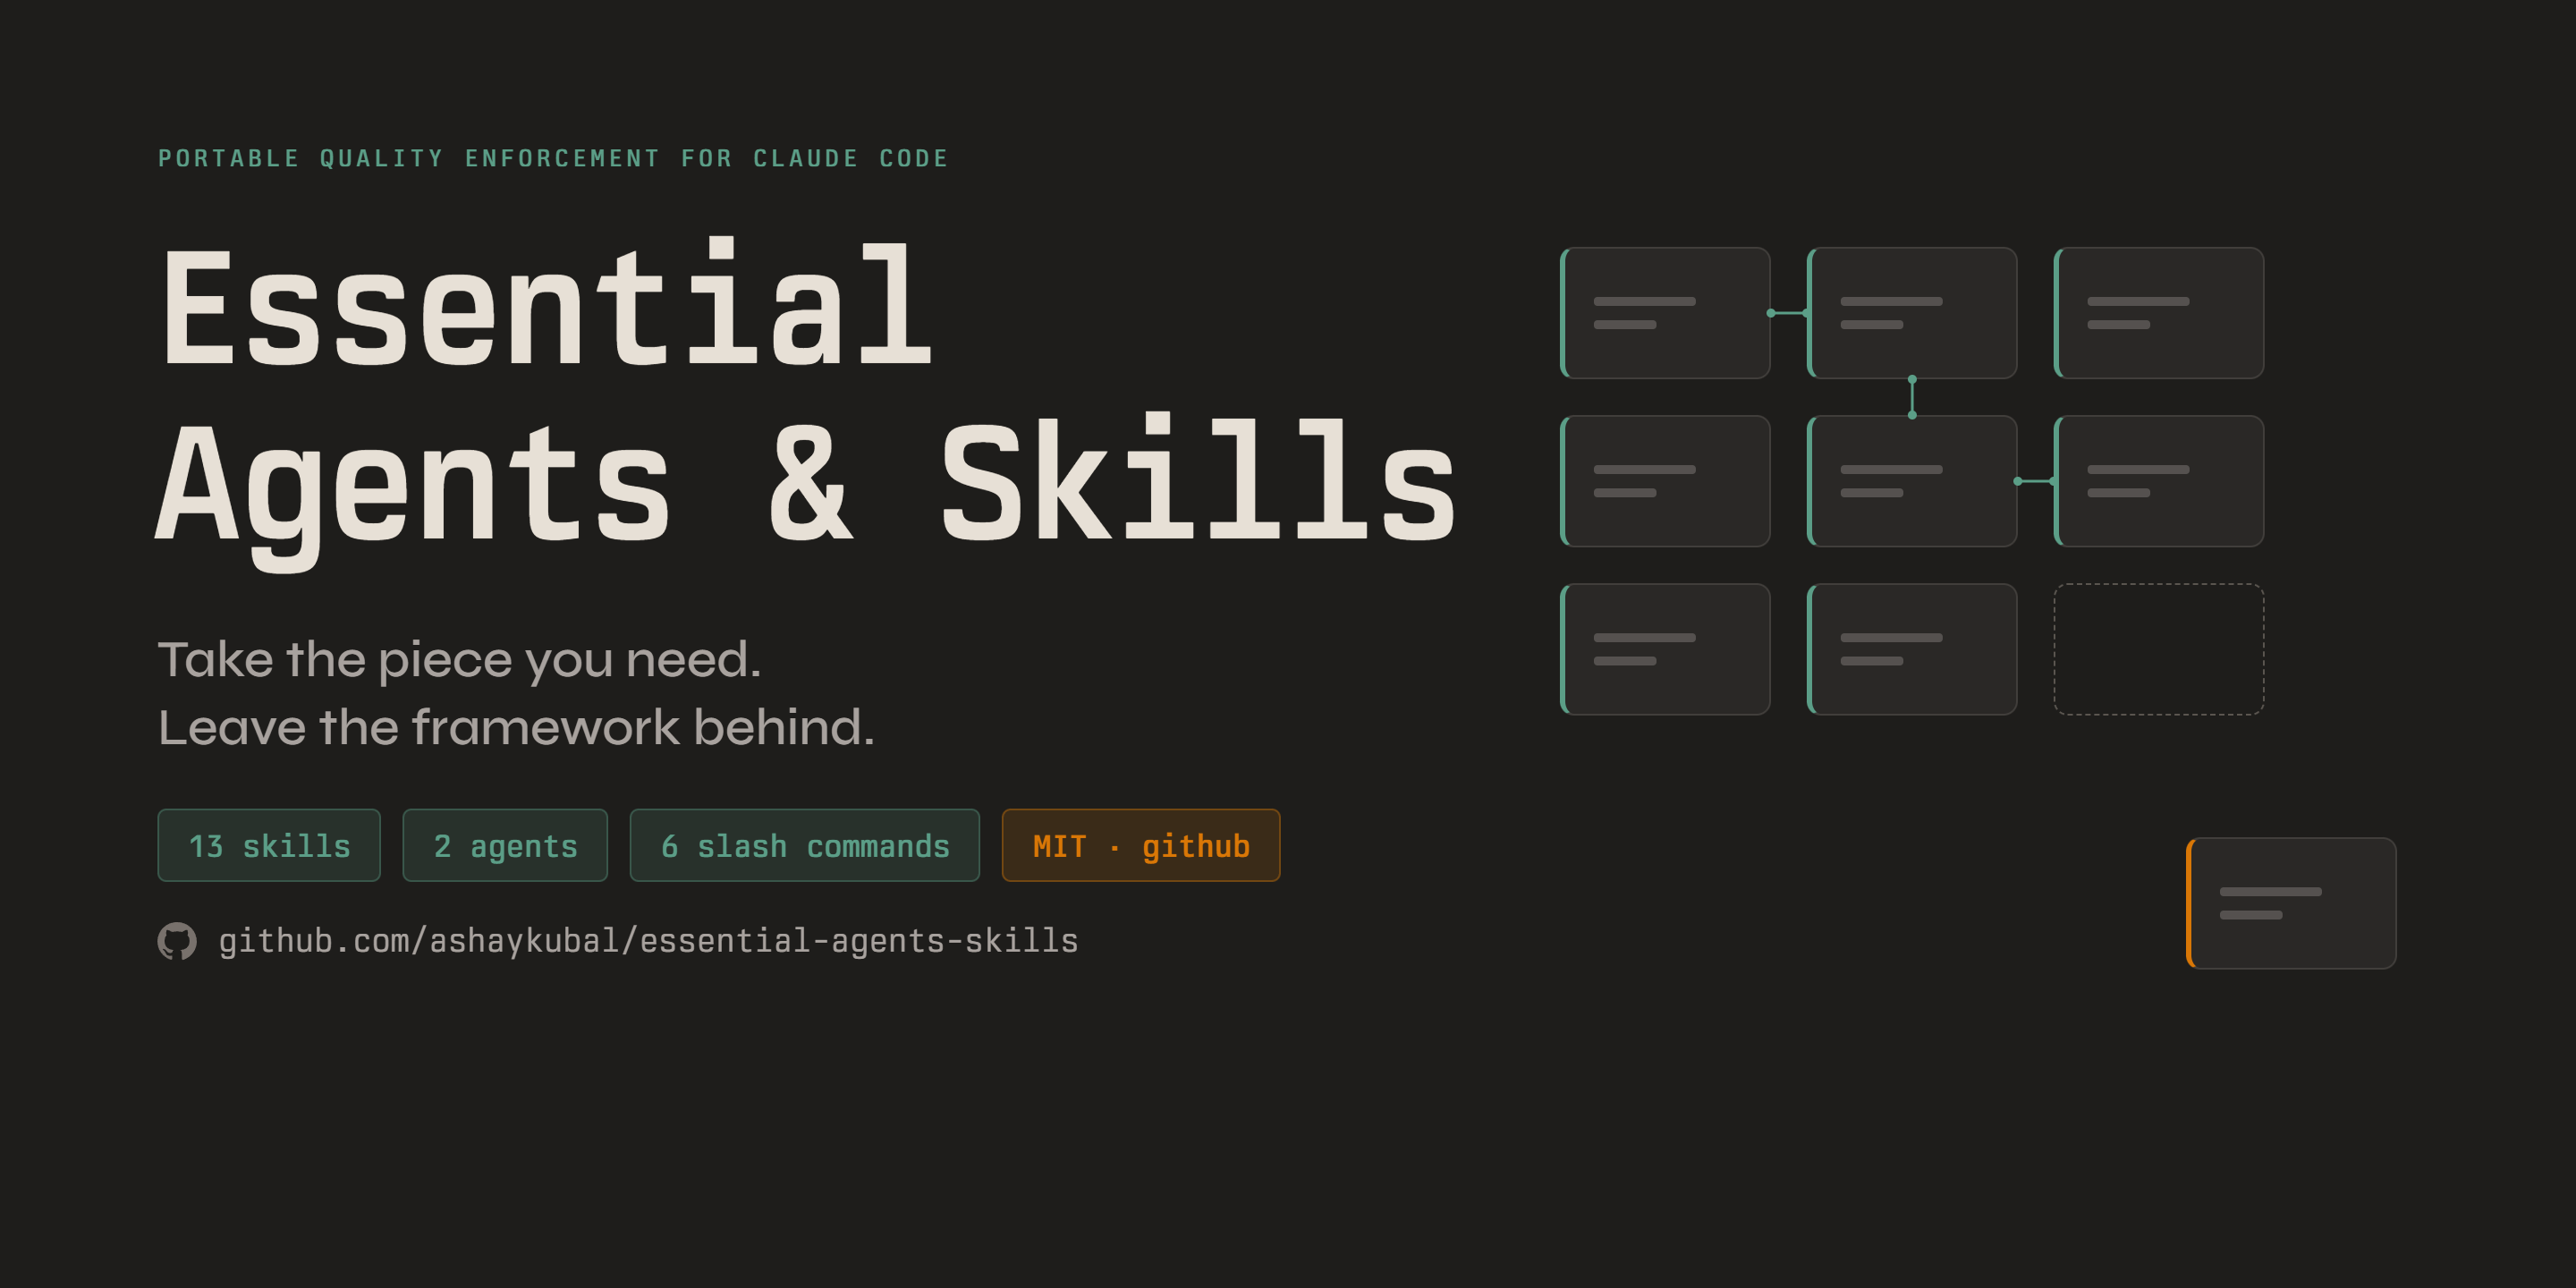Select the detached orange-edged card
The height and width of the screenshot is (1288, 2576).
tap(2291, 903)
